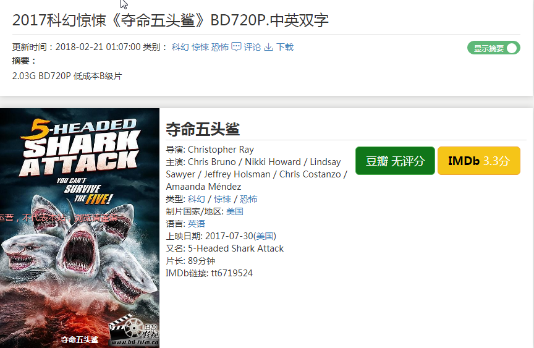This screenshot has height=348, width=534.
Task: Select the 恐怖 category in header
Action: pos(220,47)
